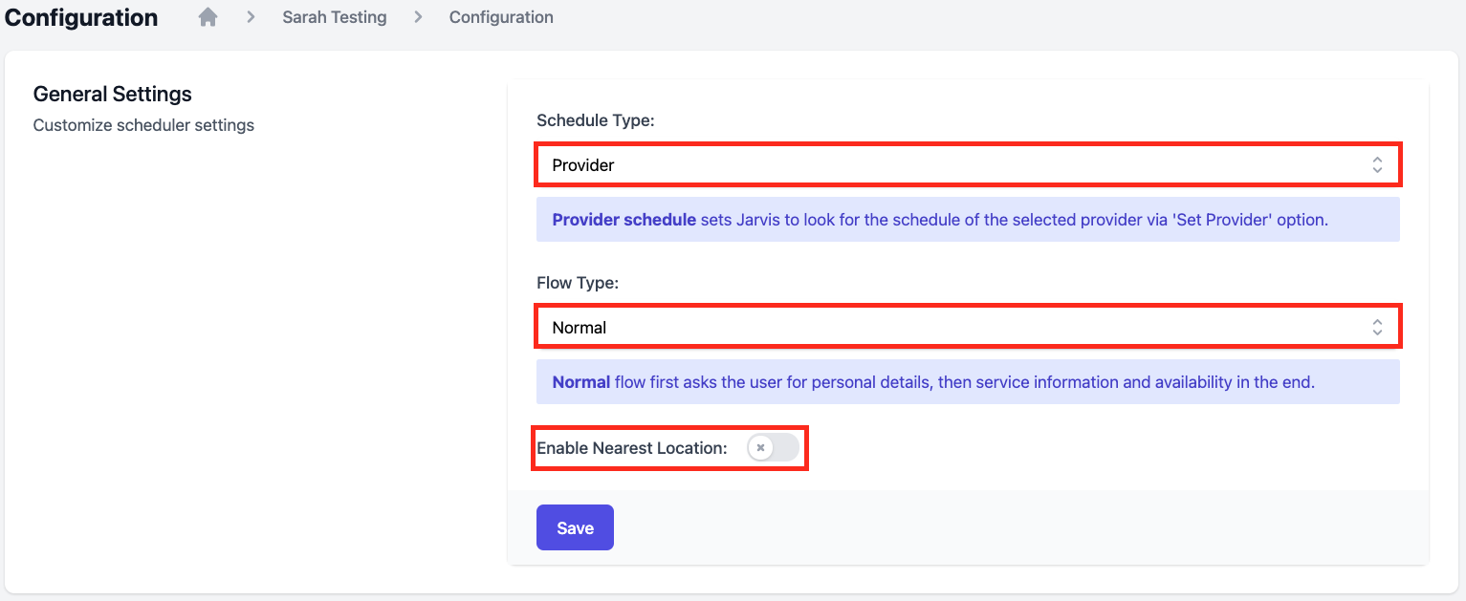The height and width of the screenshot is (601, 1466).
Task: Click the chevron after the home icon
Action: click(x=251, y=17)
